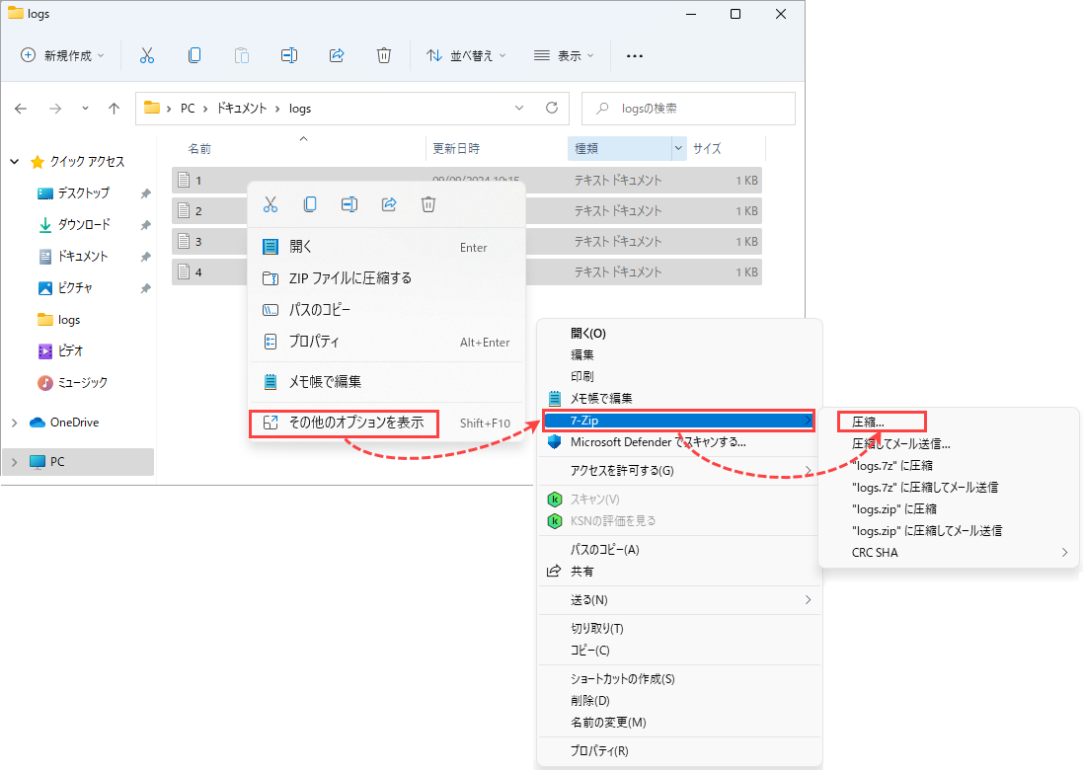1083x772 pixels.
Task: Click the Paste icon in the toolbar
Action: point(242,55)
